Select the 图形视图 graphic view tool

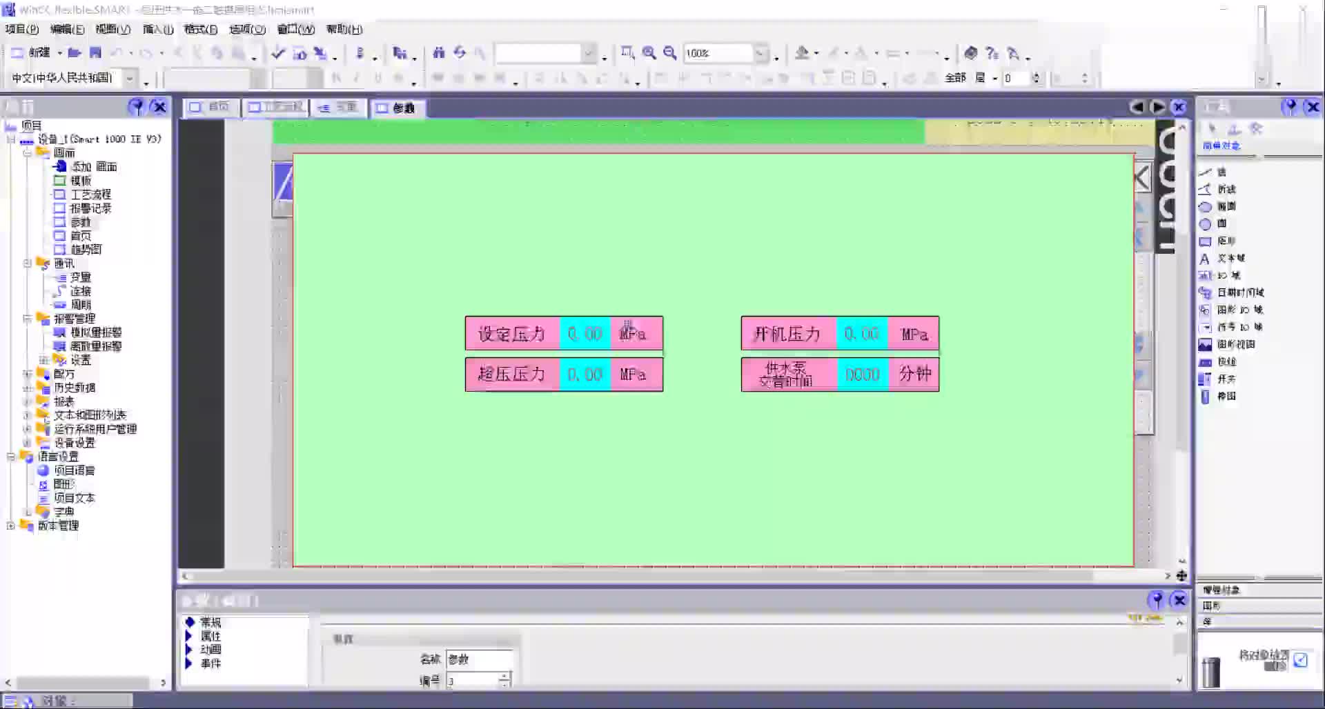(1227, 344)
